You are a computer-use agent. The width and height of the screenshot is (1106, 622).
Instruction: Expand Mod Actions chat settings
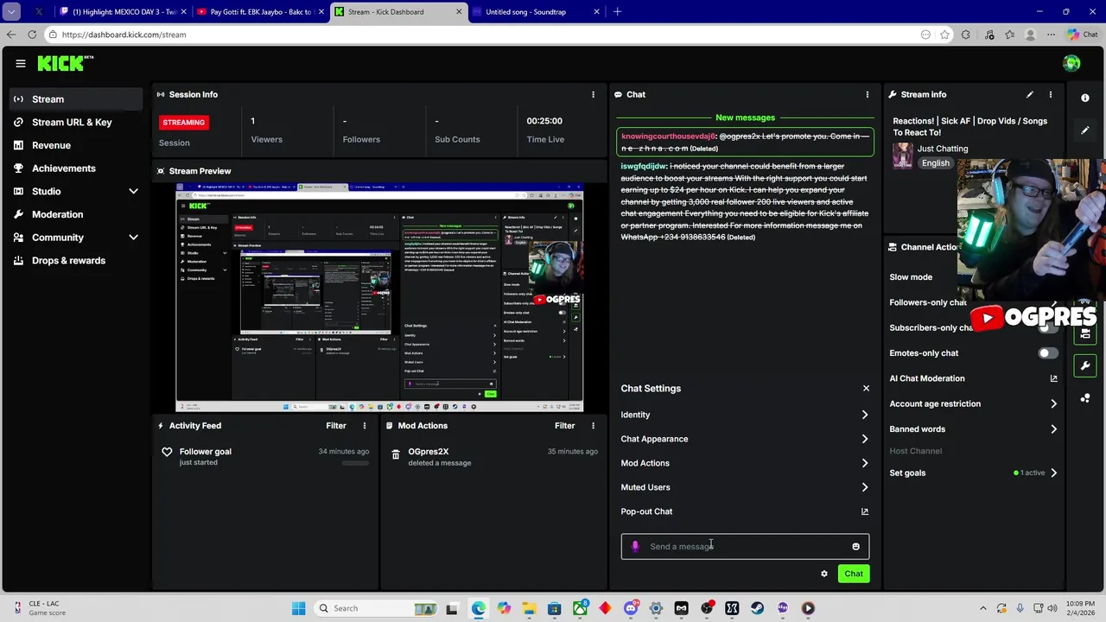coord(744,463)
